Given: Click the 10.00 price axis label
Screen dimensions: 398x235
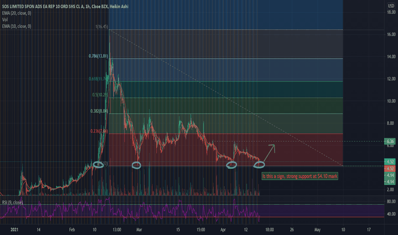Looking at the screenshot, I should tap(391, 101).
